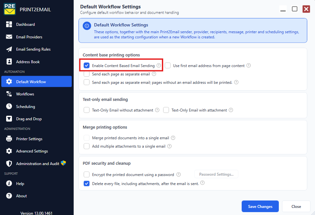
Task: Click the About question mark icon
Action: pyautogui.click(x=9, y=196)
